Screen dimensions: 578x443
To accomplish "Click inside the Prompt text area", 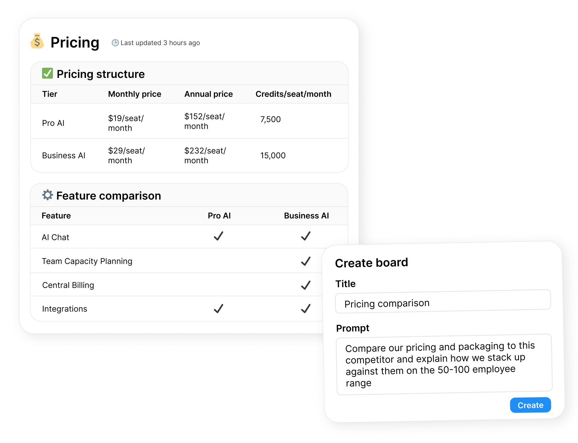I will click(444, 364).
